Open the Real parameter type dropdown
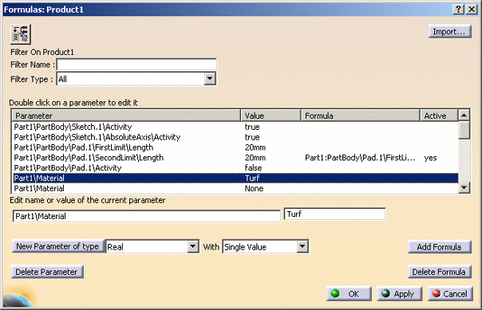Viewport: 482px width, 310px height. (x=193, y=246)
